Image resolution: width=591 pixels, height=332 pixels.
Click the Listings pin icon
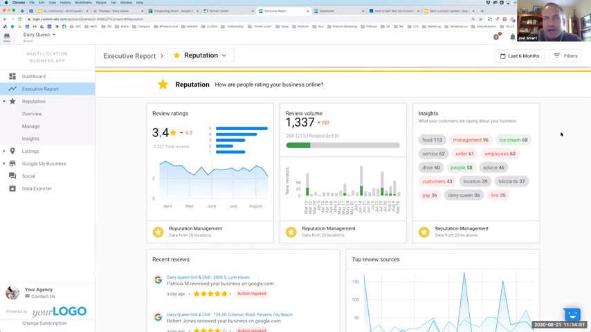click(12, 151)
